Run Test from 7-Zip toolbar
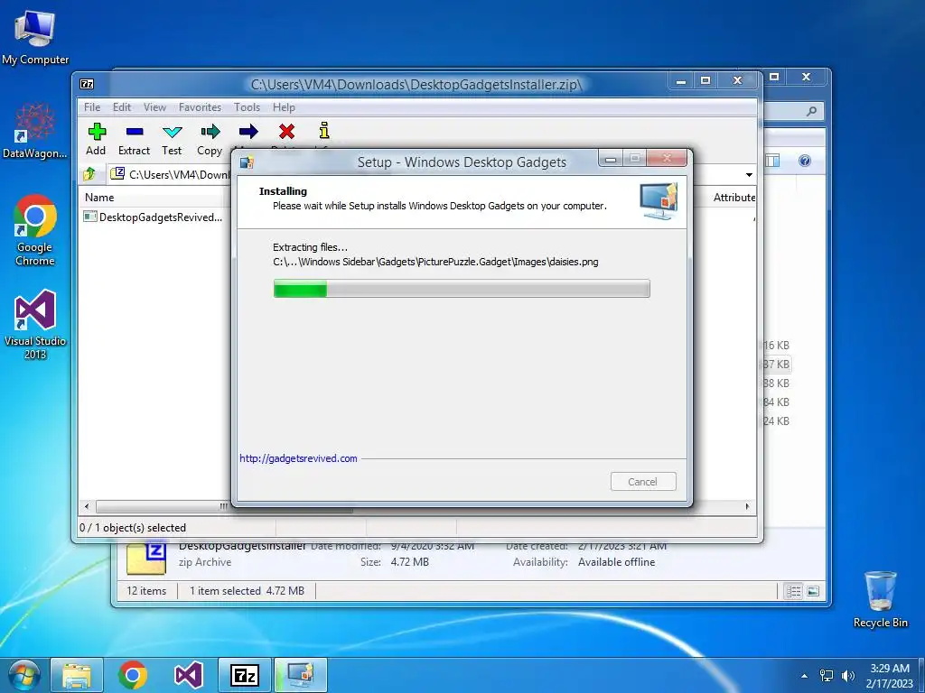This screenshot has width=925, height=693. click(x=172, y=140)
